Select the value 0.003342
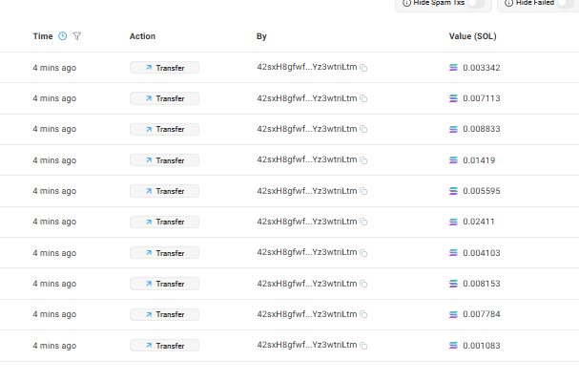 click(482, 68)
